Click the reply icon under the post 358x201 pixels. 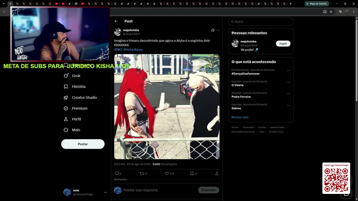(x=117, y=173)
